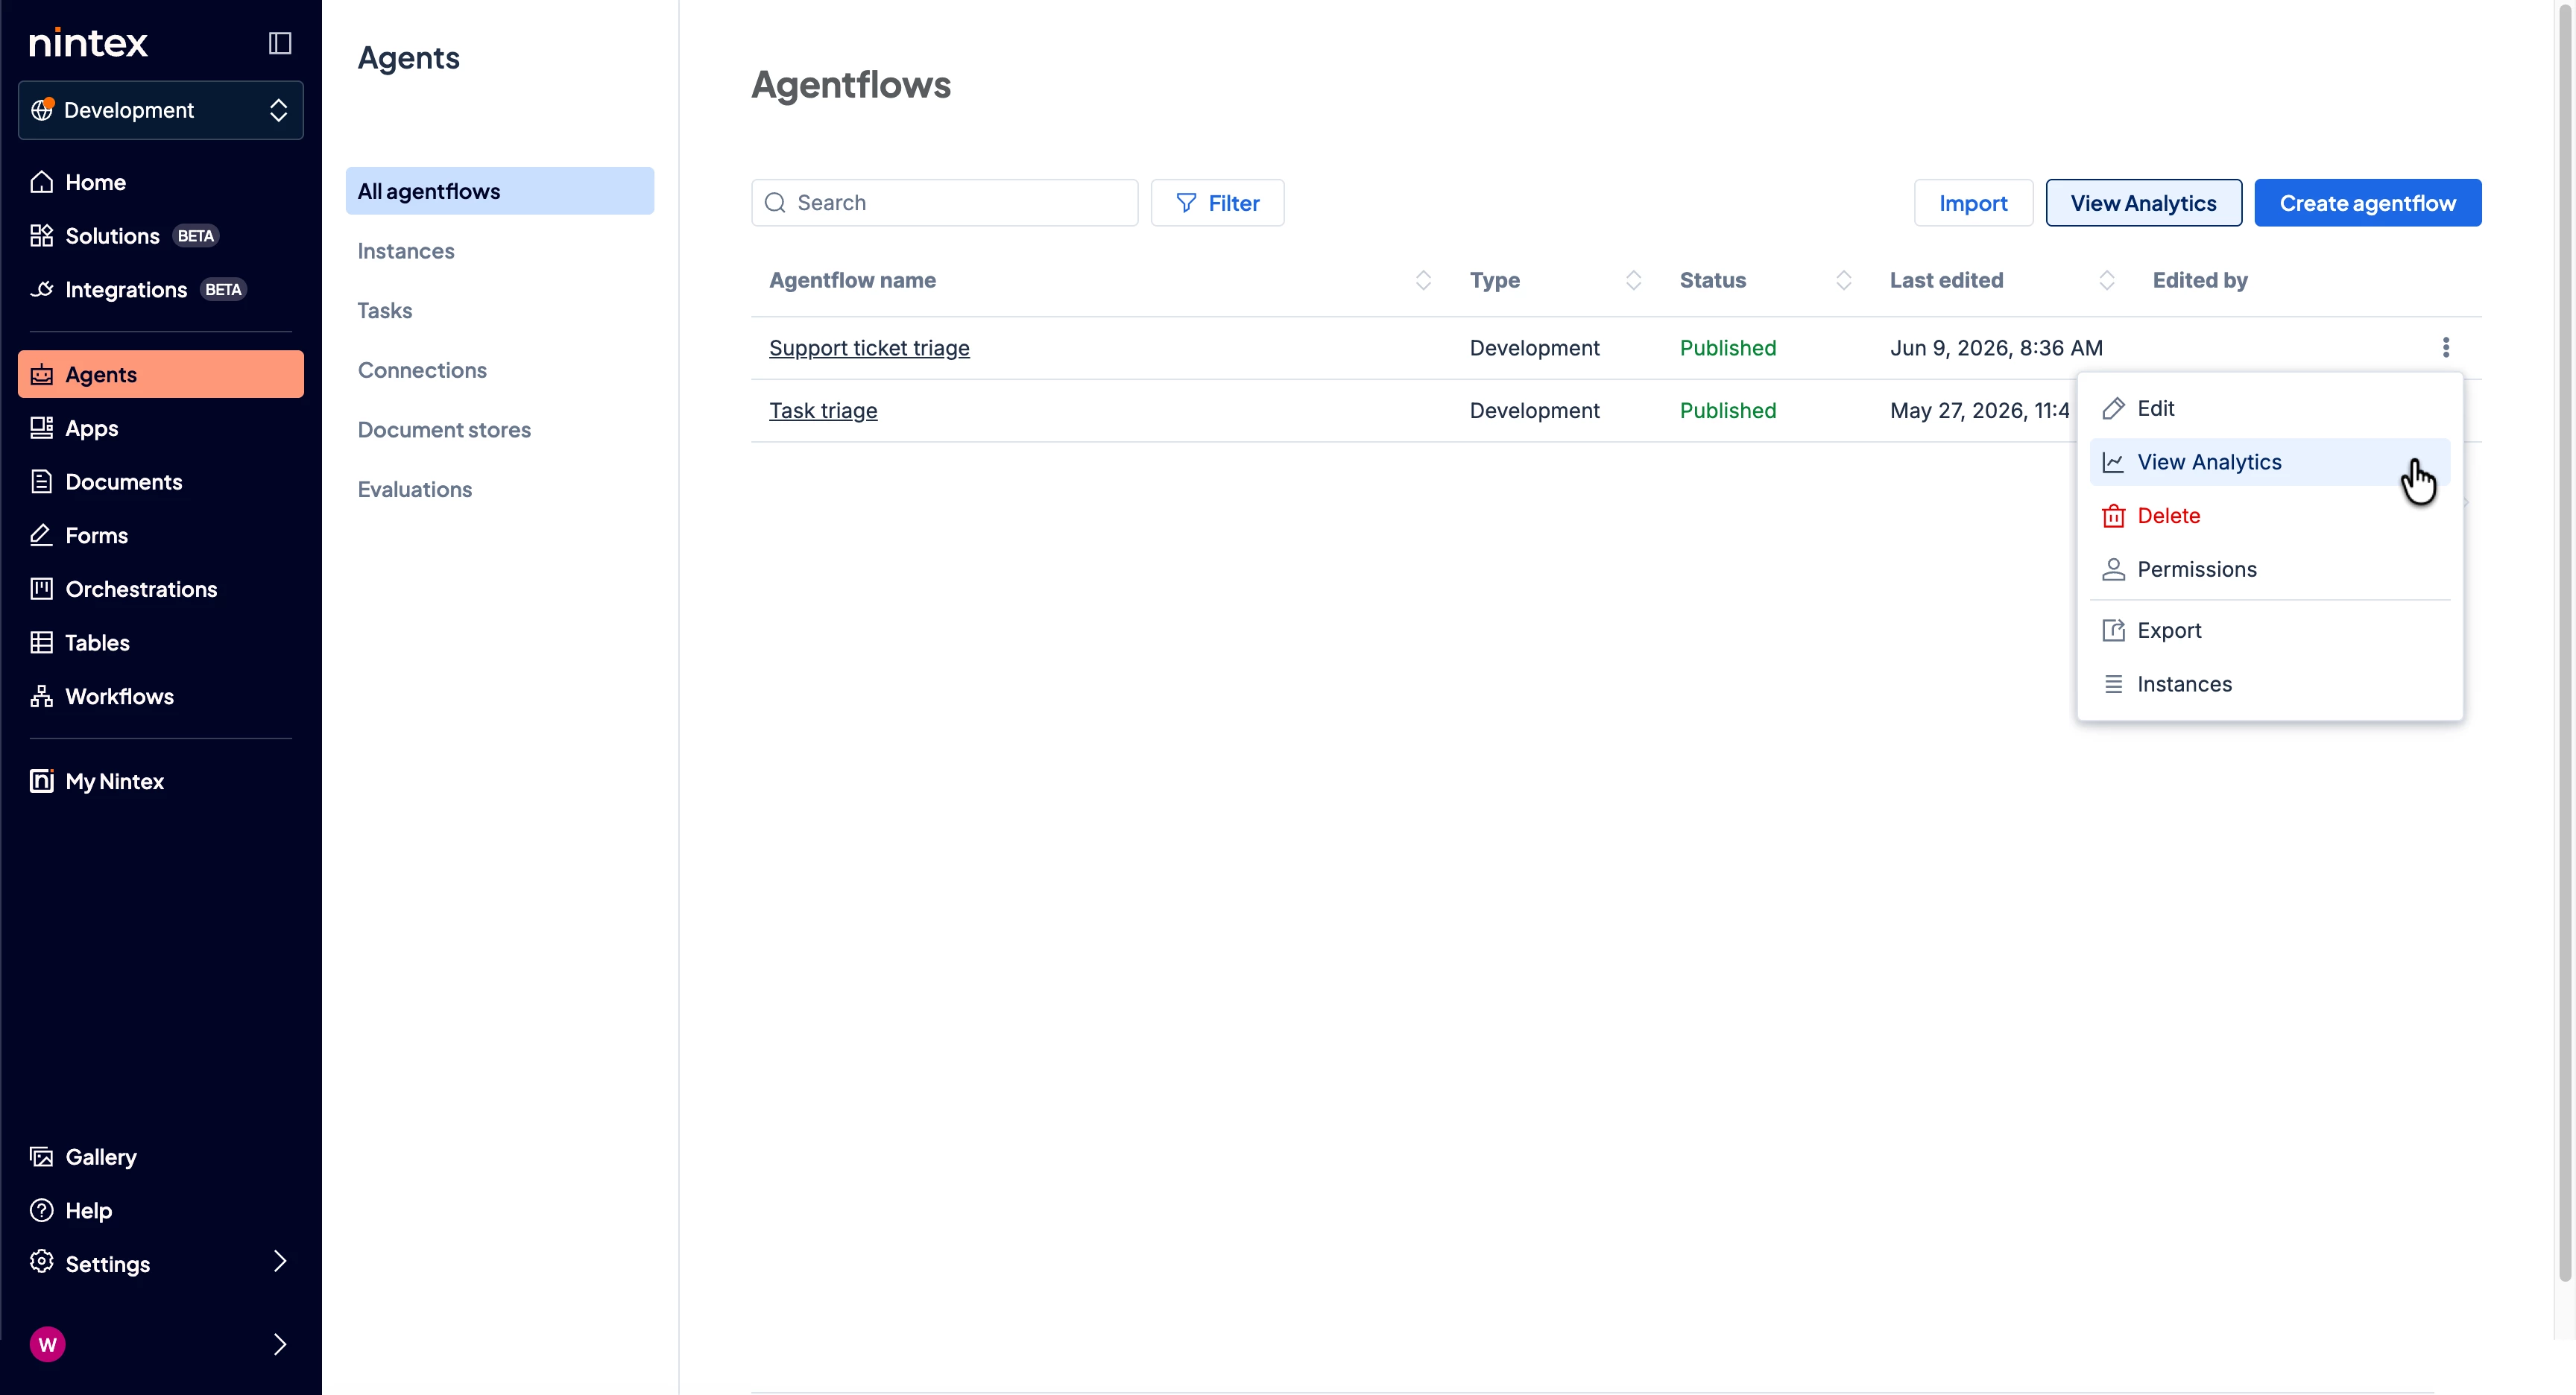Sort the table by Type

point(1633,281)
